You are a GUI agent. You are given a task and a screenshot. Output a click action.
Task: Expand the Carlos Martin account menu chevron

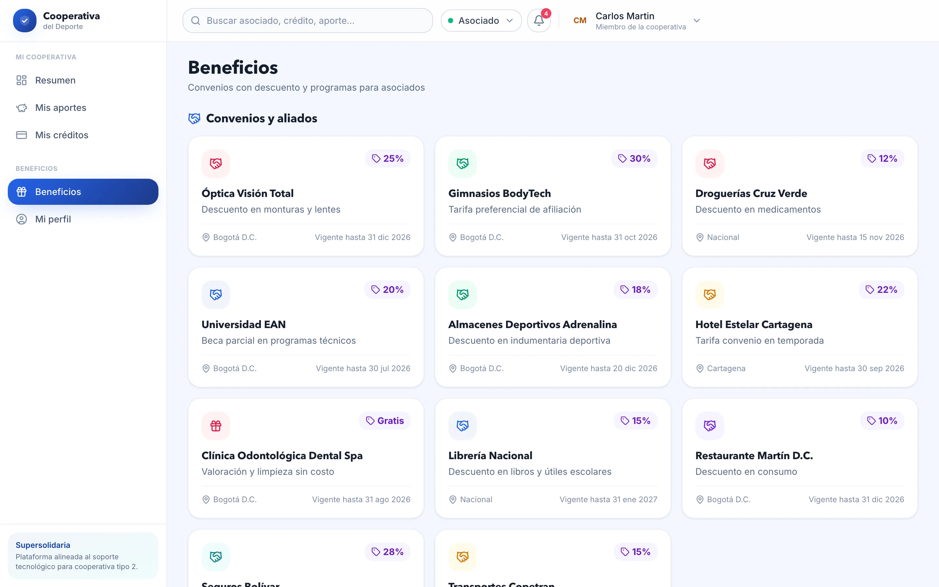697,21
